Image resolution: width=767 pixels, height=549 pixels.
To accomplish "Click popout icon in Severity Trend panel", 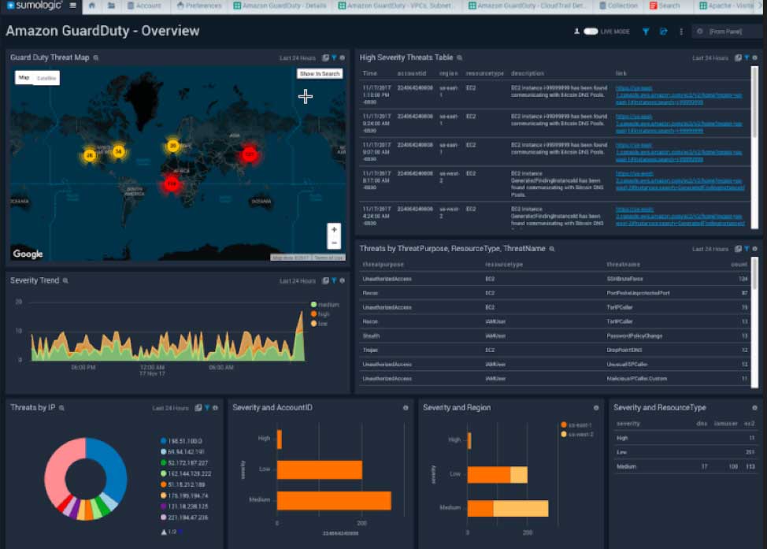I will coord(325,281).
